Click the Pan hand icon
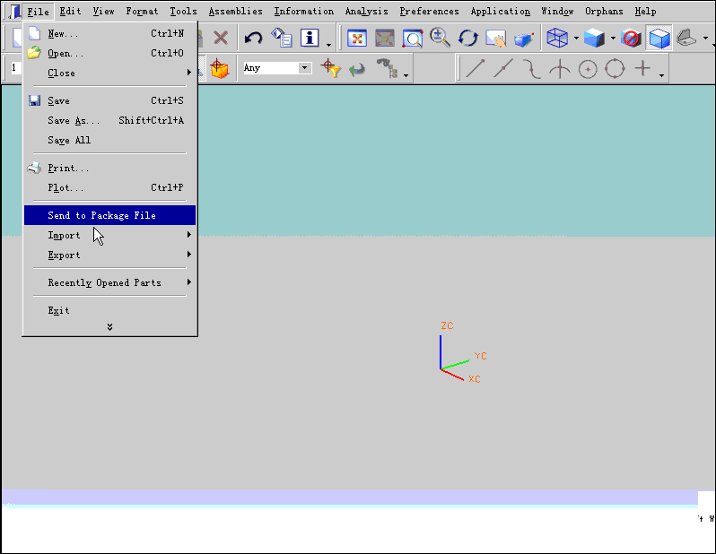This screenshot has width=716, height=554. pyautogui.click(x=496, y=39)
